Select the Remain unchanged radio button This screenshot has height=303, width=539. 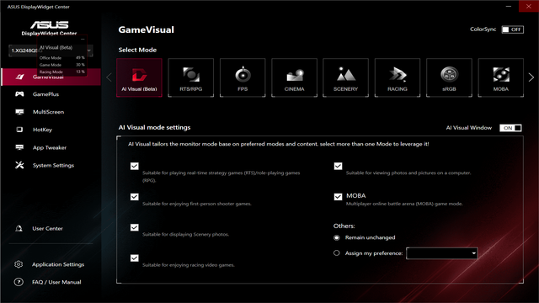[x=337, y=237]
